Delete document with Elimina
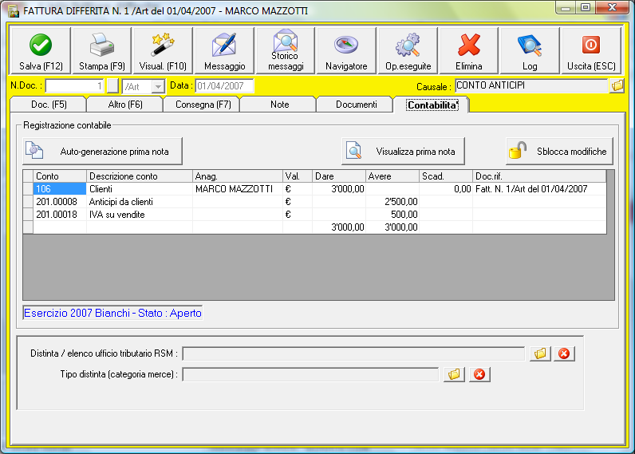635x454 pixels. click(469, 50)
